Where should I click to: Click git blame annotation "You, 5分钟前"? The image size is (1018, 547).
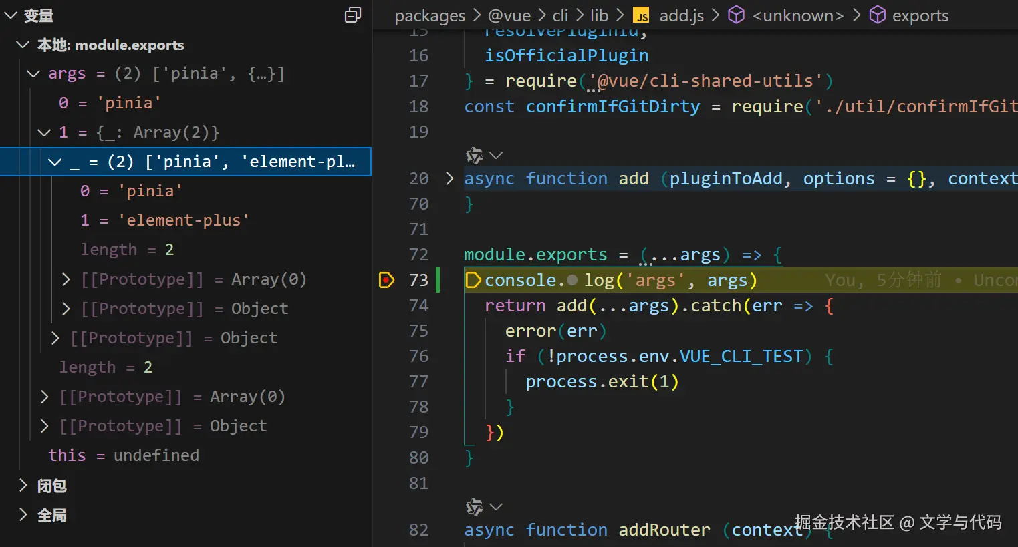click(x=882, y=281)
